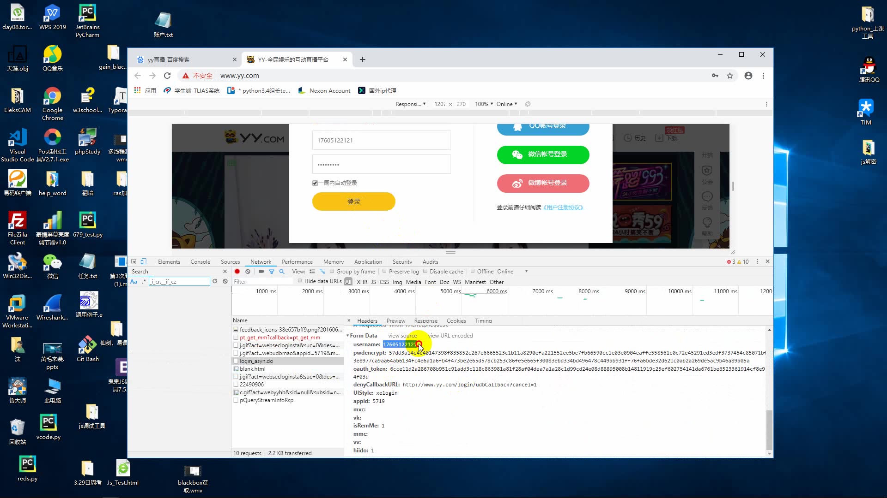Click the 用户注册协议 link
Viewport: 887px width, 498px height.
click(562, 207)
